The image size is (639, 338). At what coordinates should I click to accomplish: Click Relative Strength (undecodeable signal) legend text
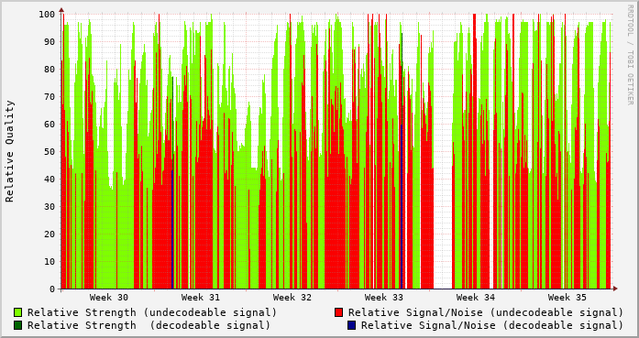[152, 312]
